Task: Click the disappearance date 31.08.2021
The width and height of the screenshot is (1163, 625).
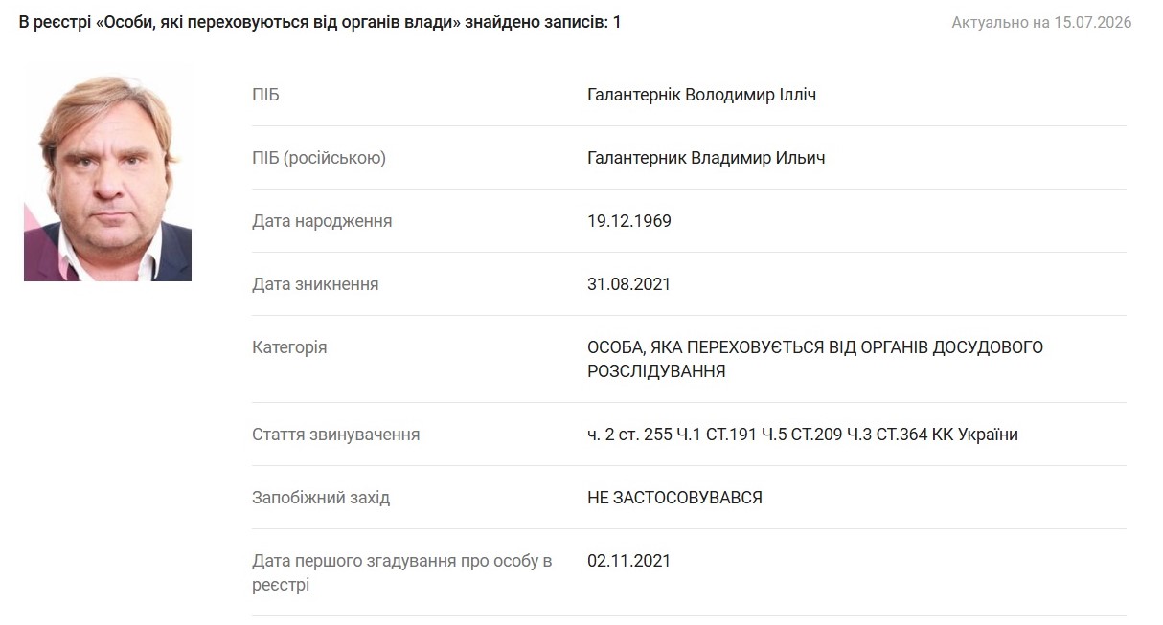Action: 629,284
